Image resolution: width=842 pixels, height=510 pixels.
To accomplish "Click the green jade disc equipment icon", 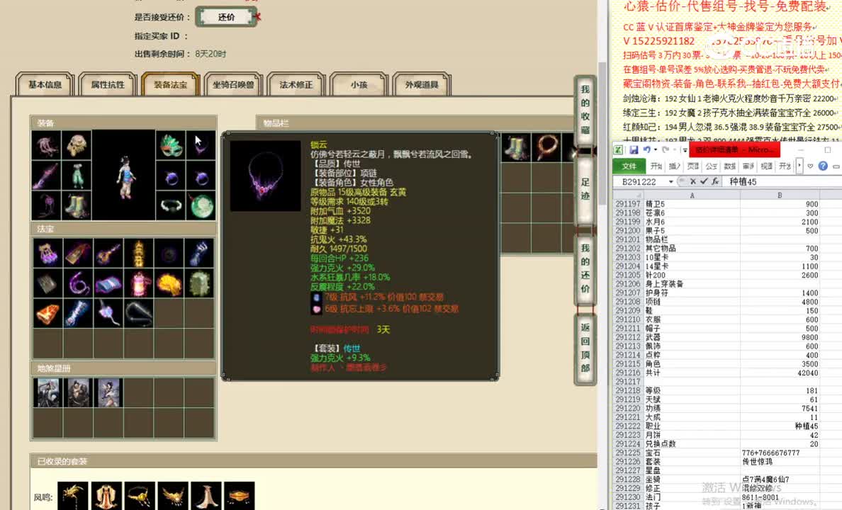I will 201,203.
